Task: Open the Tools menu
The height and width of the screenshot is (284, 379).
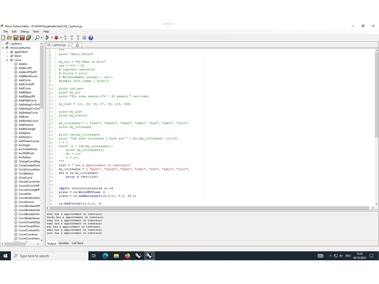Action: point(36,31)
